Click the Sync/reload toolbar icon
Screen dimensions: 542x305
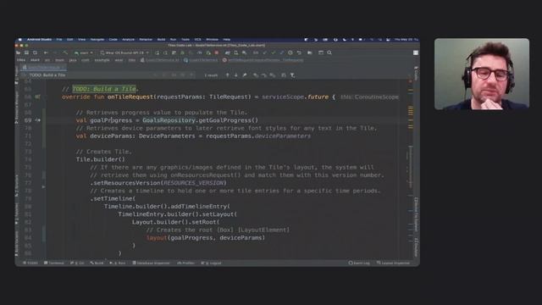point(35,53)
